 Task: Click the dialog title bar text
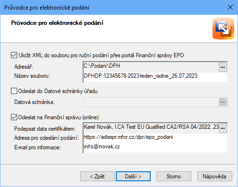[47, 8]
